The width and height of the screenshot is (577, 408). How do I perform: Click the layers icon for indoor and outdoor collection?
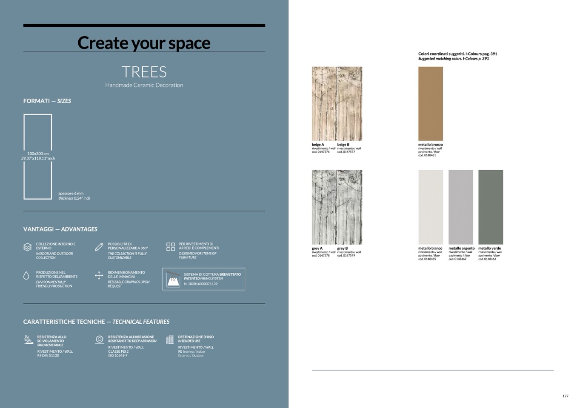point(27,247)
